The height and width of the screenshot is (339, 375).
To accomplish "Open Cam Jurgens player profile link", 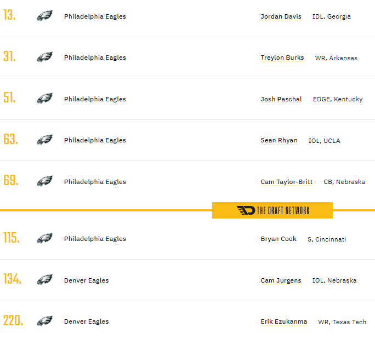I will [281, 280].
